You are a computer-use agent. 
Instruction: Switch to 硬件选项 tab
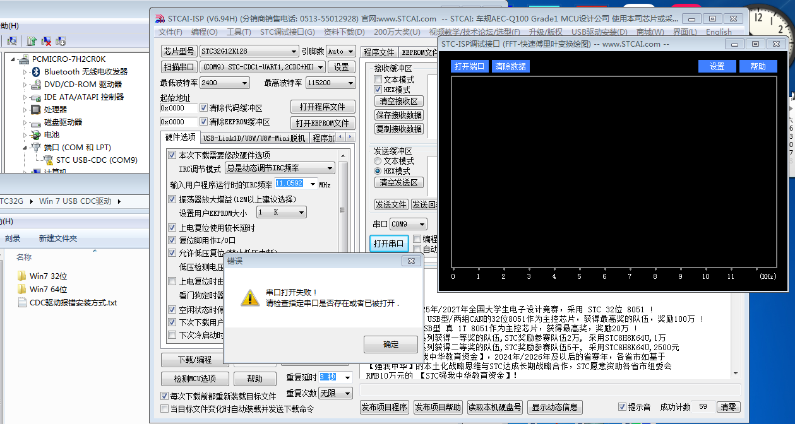pyautogui.click(x=181, y=138)
